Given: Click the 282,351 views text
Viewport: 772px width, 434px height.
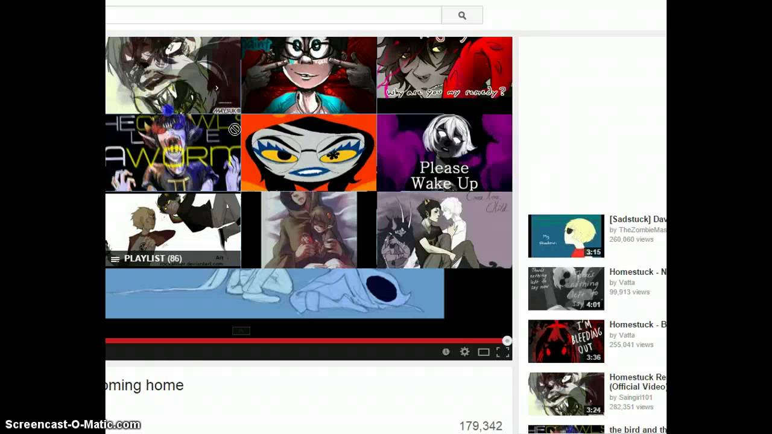Looking at the screenshot, I should pyautogui.click(x=631, y=407).
